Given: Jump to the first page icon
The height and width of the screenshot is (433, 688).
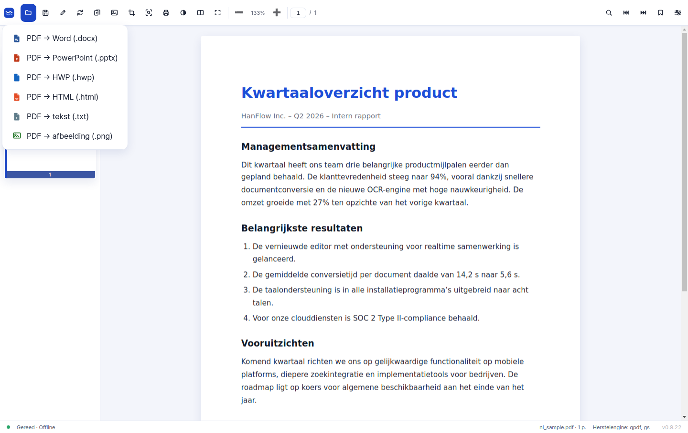Looking at the screenshot, I should click(626, 13).
